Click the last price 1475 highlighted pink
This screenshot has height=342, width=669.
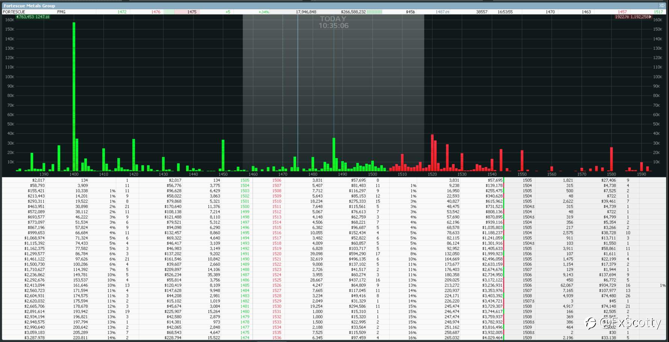pyautogui.click(x=192, y=12)
